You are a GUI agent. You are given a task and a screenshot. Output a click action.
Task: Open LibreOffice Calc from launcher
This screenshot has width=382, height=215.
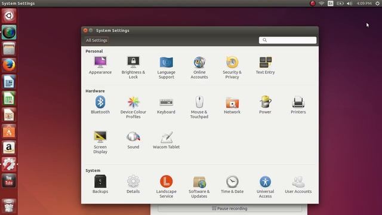(x=9, y=98)
